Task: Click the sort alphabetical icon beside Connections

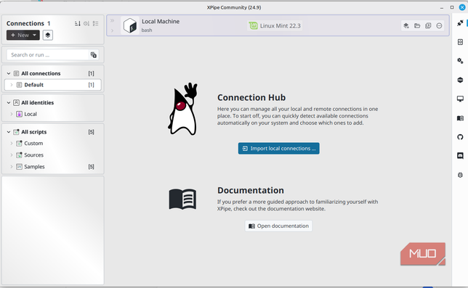Action: 78,23
